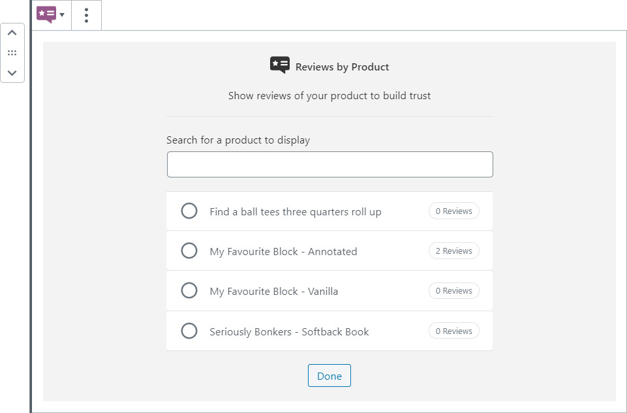Select My Favourite Block - Annotated radio button

coord(189,251)
